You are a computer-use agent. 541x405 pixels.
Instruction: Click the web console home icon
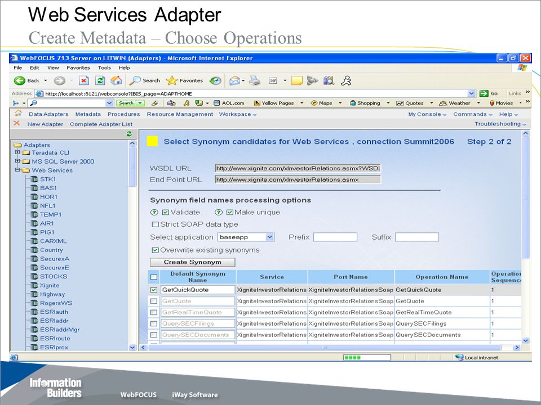point(18,113)
